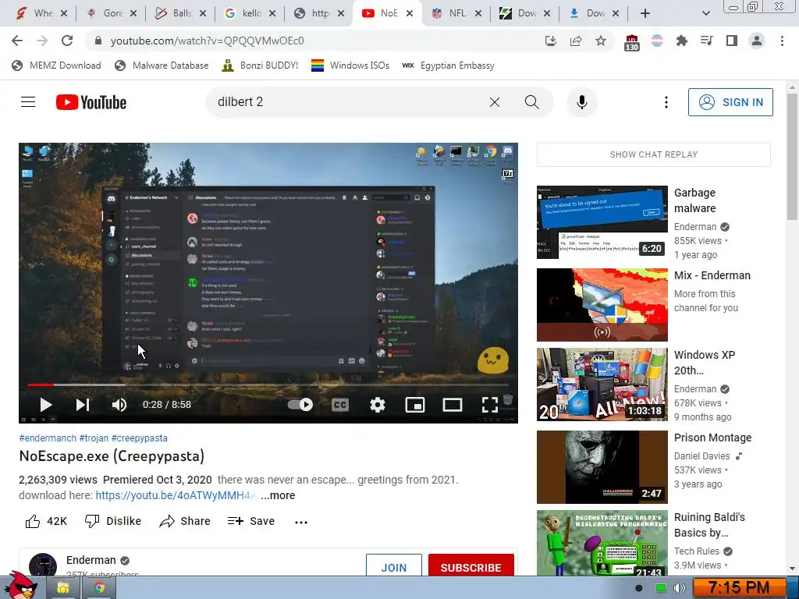Open the extensions puzzle menu

coord(681,41)
